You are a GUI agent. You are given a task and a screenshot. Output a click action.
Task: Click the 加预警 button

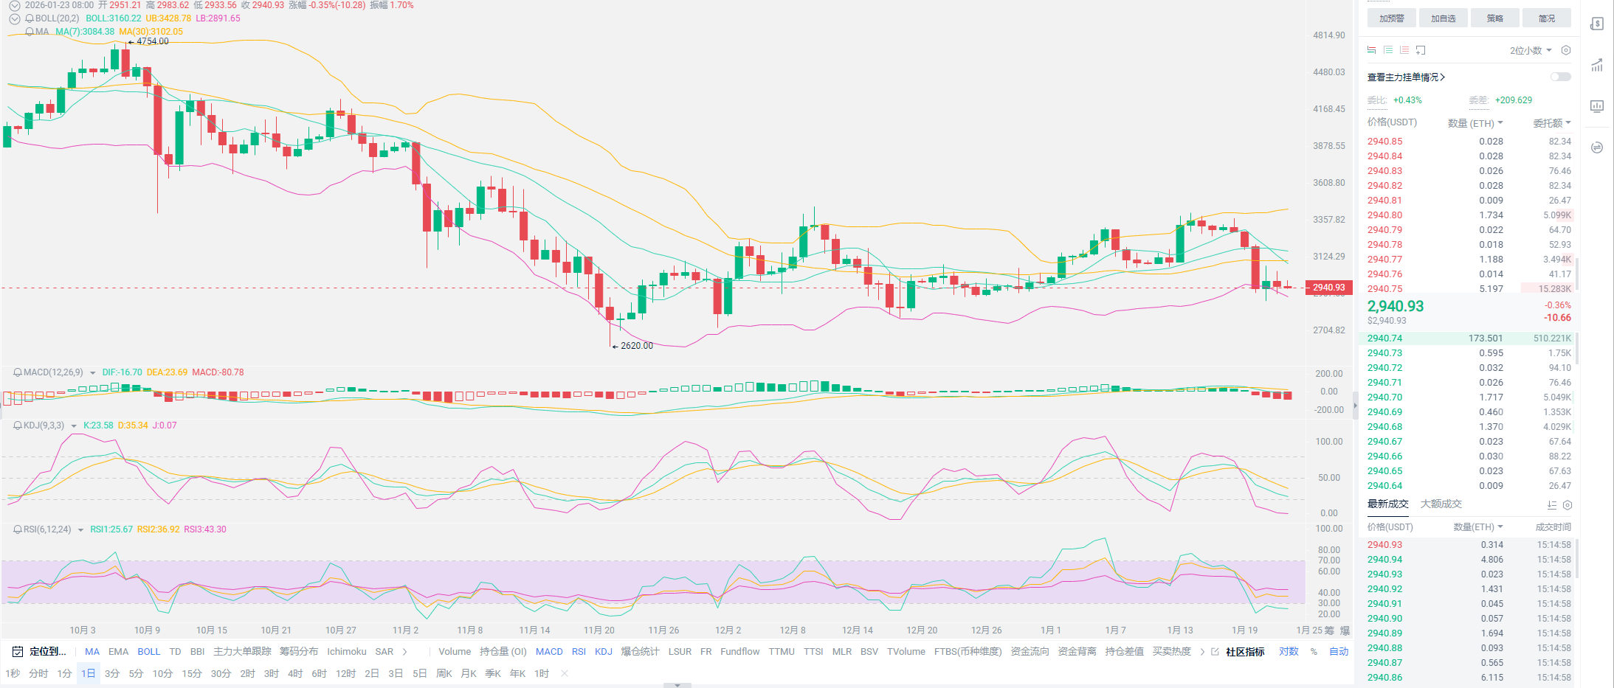point(1391,18)
